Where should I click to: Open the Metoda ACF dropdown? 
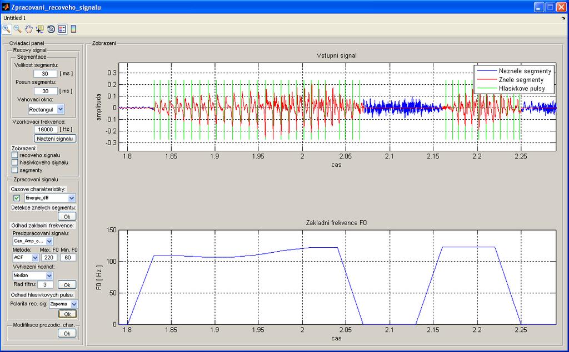tap(26, 257)
